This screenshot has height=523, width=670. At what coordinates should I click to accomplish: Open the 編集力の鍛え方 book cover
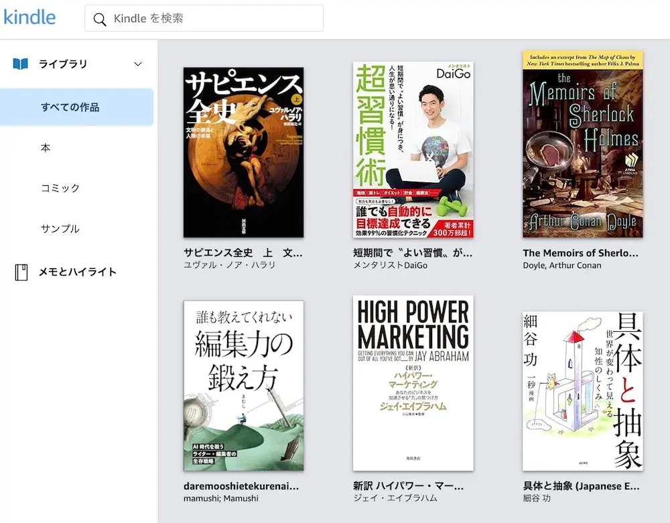(x=243, y=386)
